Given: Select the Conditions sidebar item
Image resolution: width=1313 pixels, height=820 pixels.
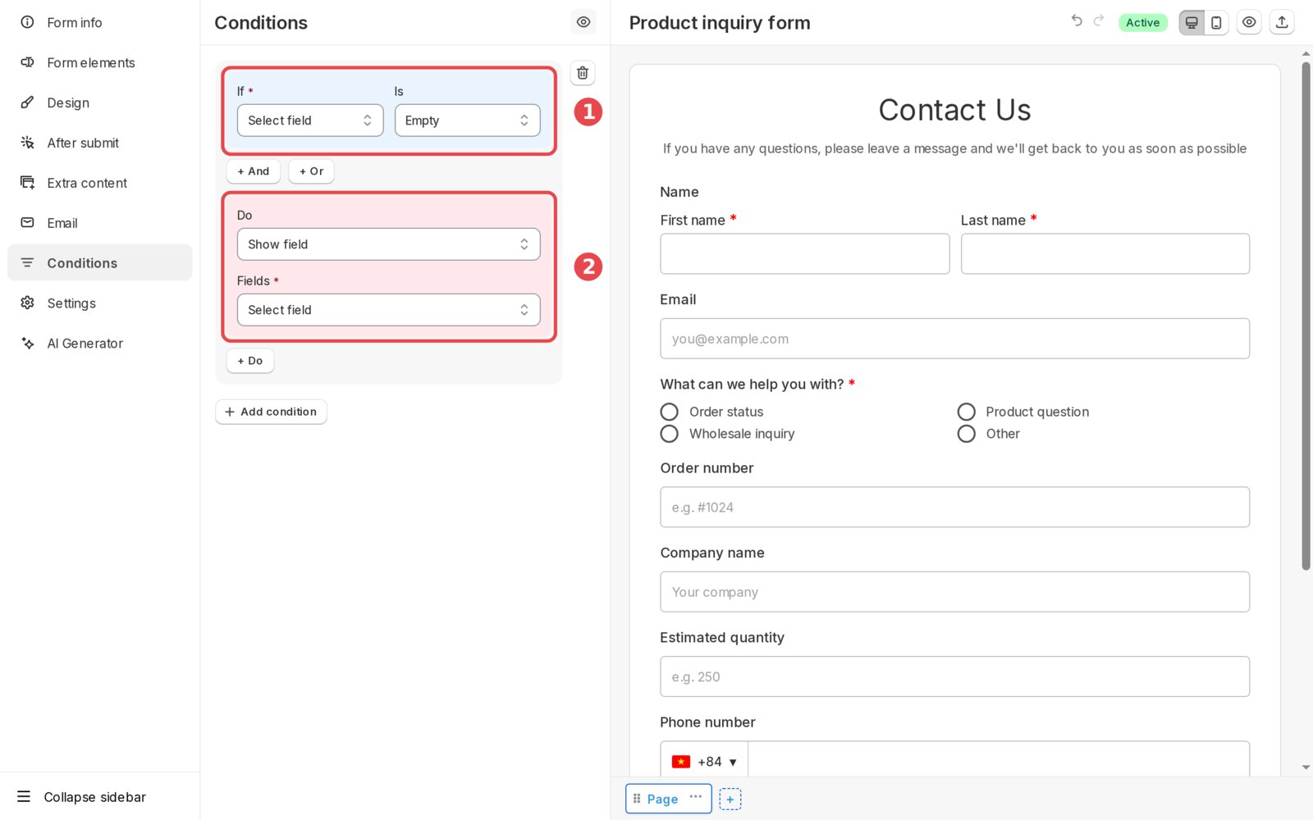Looking at the screenshot, I should click(x=100, y=262).
